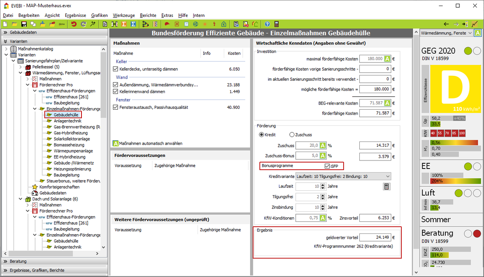Viewport: 484px width, 277px height.
Task: Click the Kosten column header
Action: pyautogui.click(x=234, y=53)
